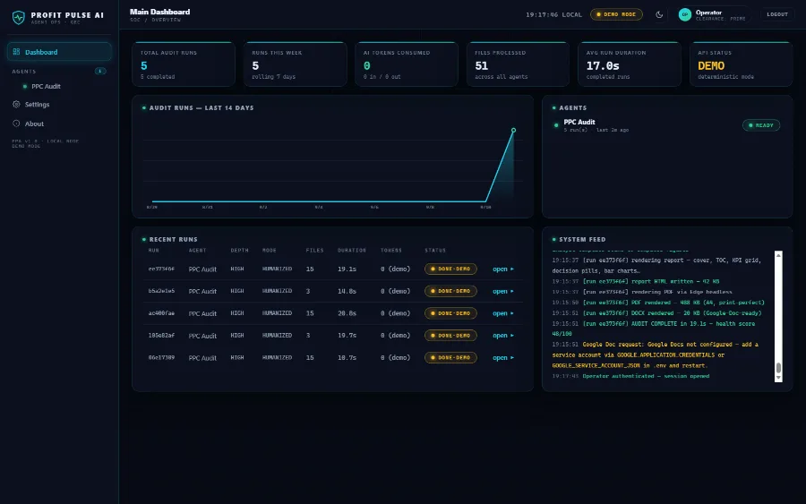
Task: Click the AUDIT COMPLETE in 19.1s log line
Action: [654, 329]
